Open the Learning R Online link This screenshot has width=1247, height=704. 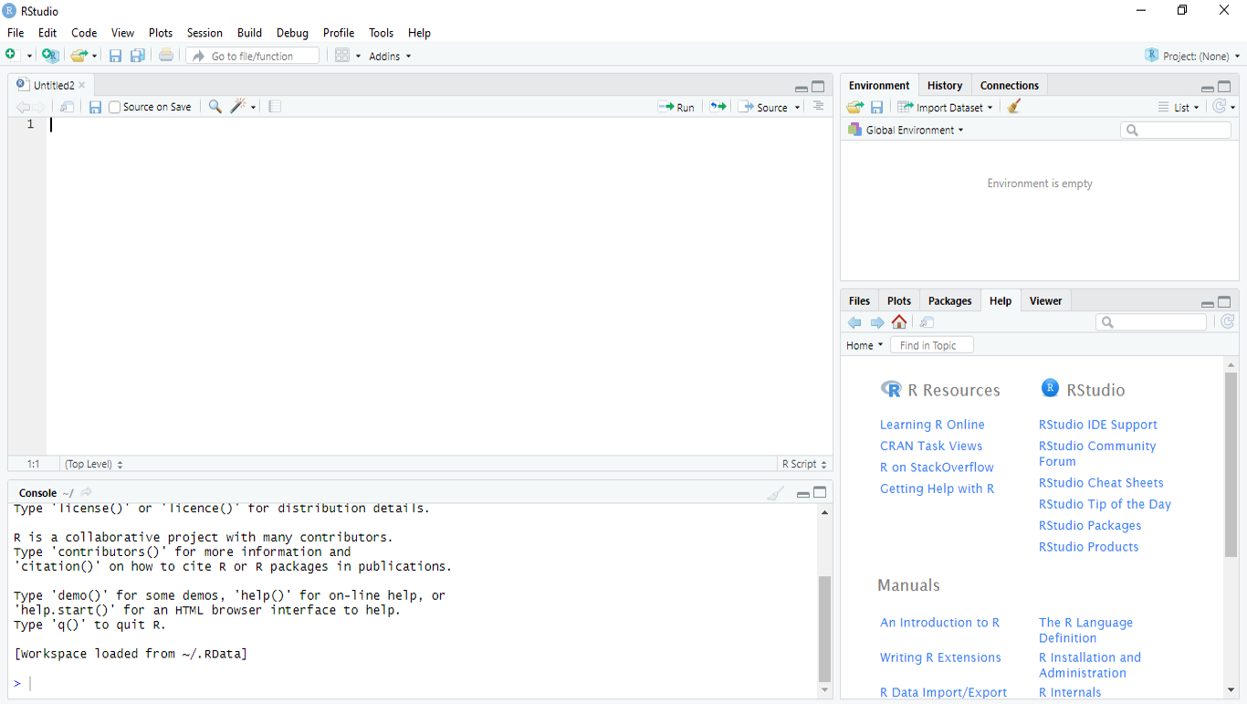coord(932,425)
